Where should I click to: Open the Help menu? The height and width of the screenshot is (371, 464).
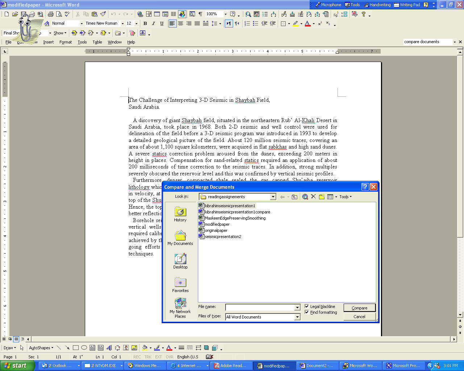131,42
